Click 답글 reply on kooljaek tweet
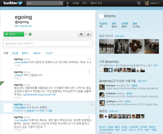The width and height of the screenshot is (163, 134). [49, 111]
